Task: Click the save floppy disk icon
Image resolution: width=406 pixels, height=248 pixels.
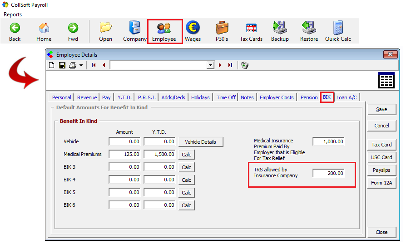Action: 62,65
